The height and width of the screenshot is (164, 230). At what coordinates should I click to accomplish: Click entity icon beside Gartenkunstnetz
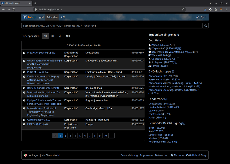click(24, 120)
